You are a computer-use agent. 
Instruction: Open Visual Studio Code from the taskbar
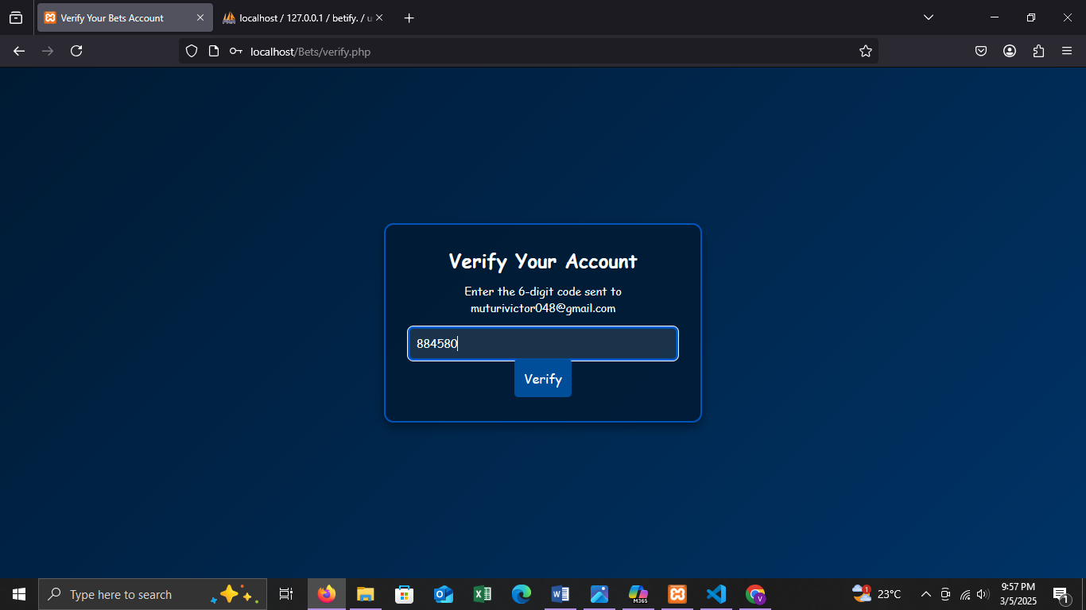716,594
